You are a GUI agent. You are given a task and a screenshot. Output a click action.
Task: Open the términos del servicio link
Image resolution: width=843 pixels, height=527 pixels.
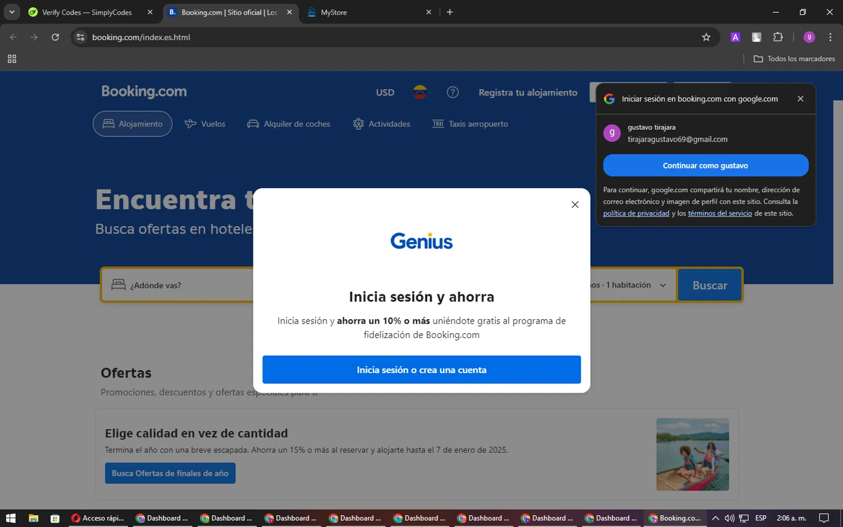pos(719,213)
